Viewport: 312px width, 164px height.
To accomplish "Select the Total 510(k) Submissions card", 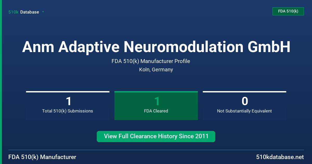I will (68, 105).
